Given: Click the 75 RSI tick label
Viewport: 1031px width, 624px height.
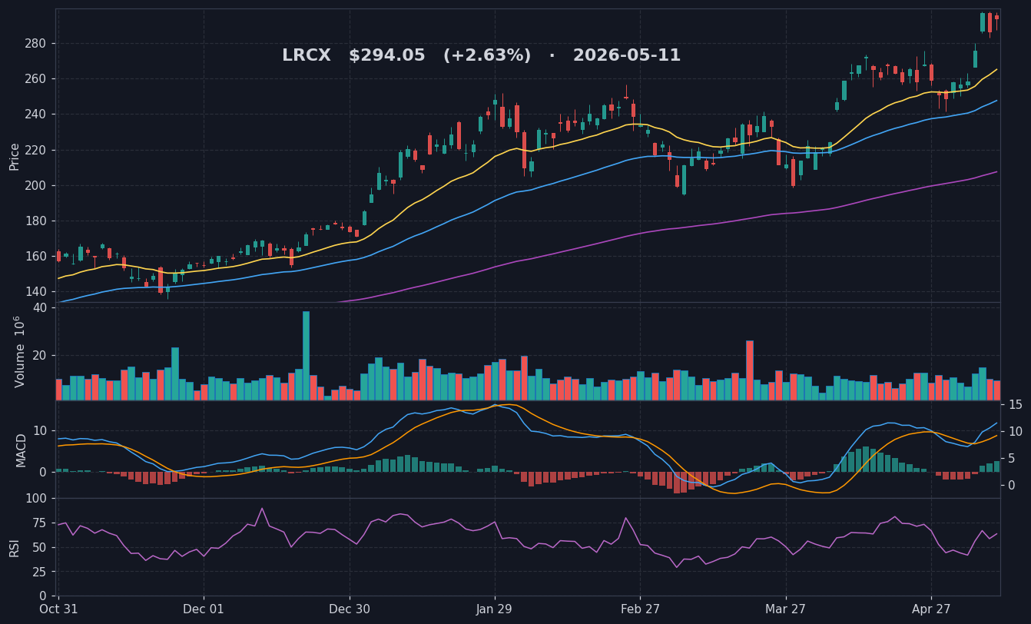Looking at the screenshot, I should tap(39, 523).
